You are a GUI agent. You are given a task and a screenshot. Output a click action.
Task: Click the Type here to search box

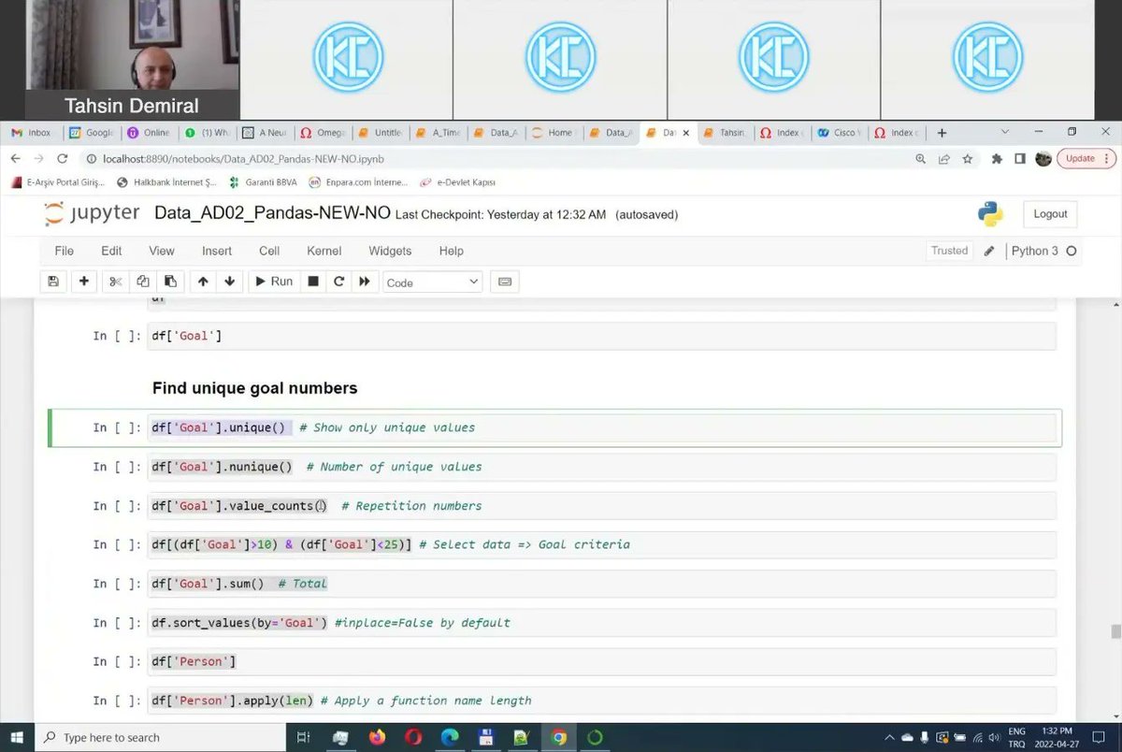159,737
